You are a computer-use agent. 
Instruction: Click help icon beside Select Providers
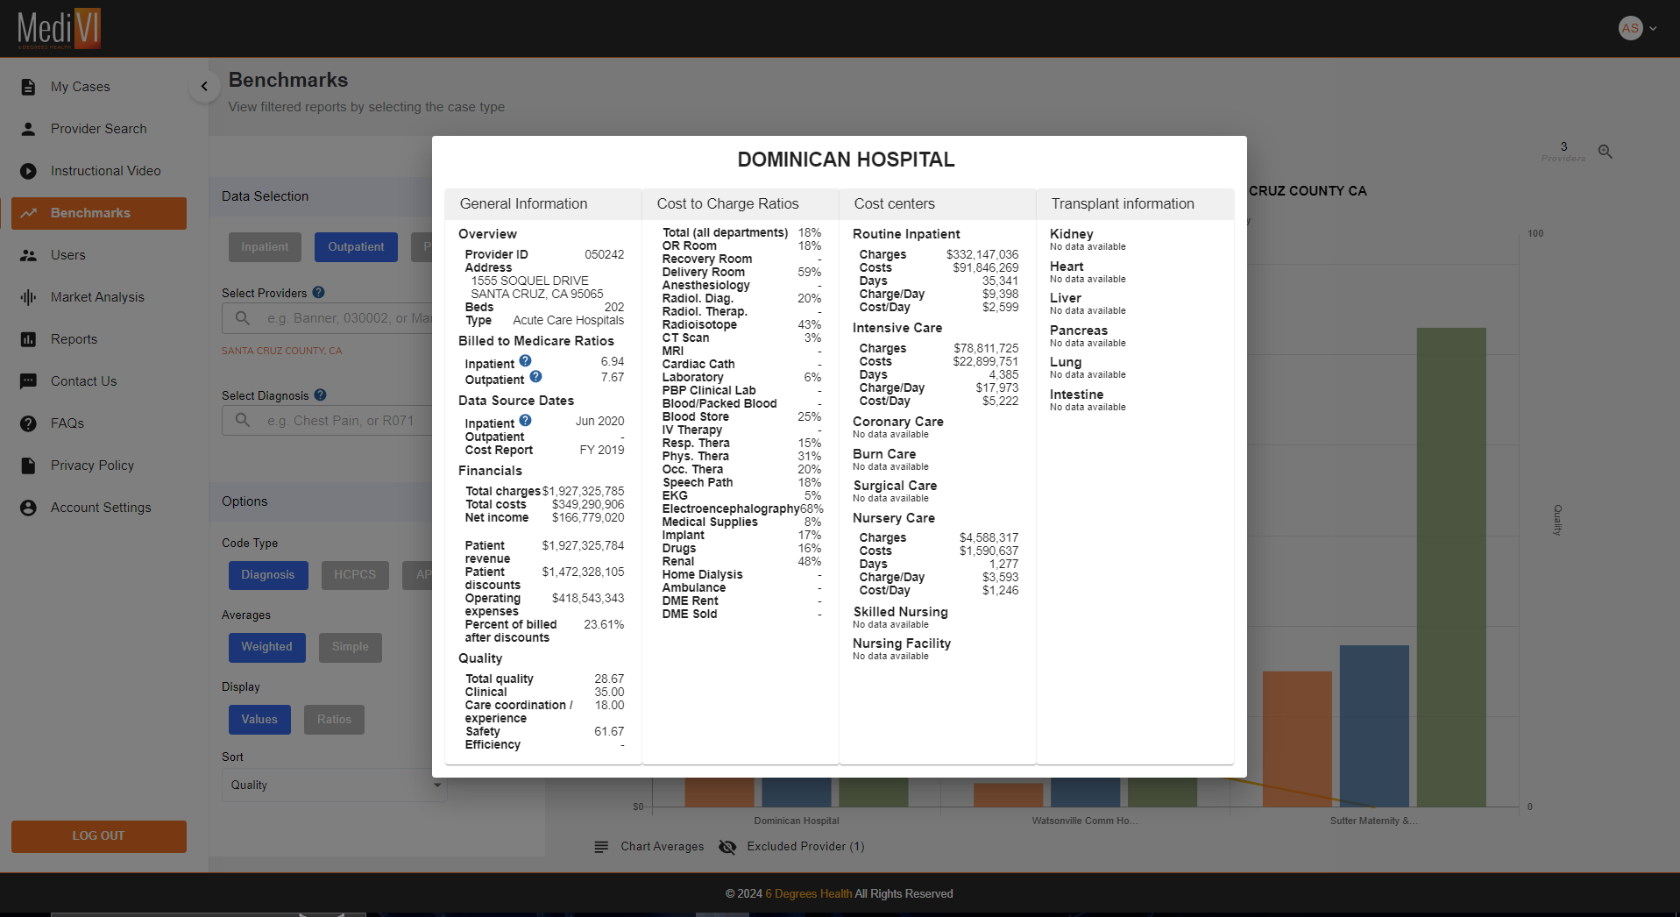319,293
